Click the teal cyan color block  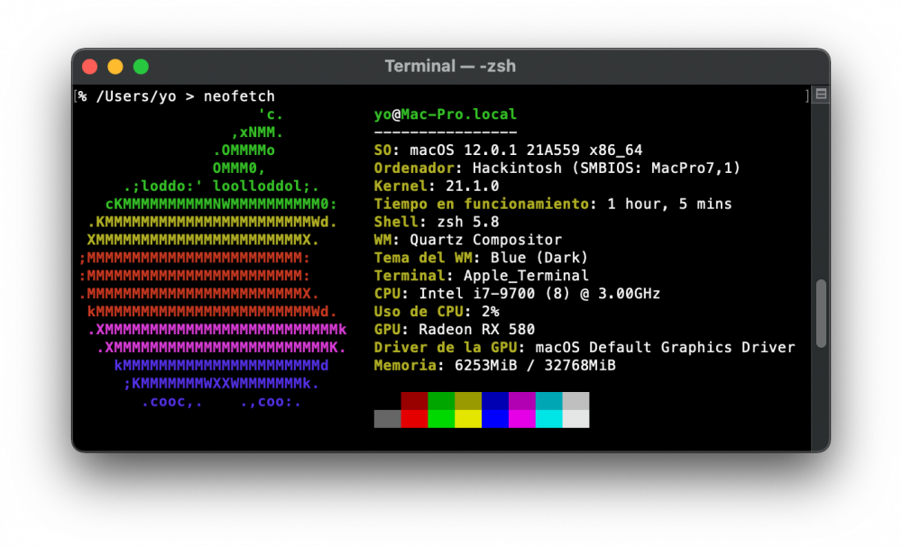[548, 401]
